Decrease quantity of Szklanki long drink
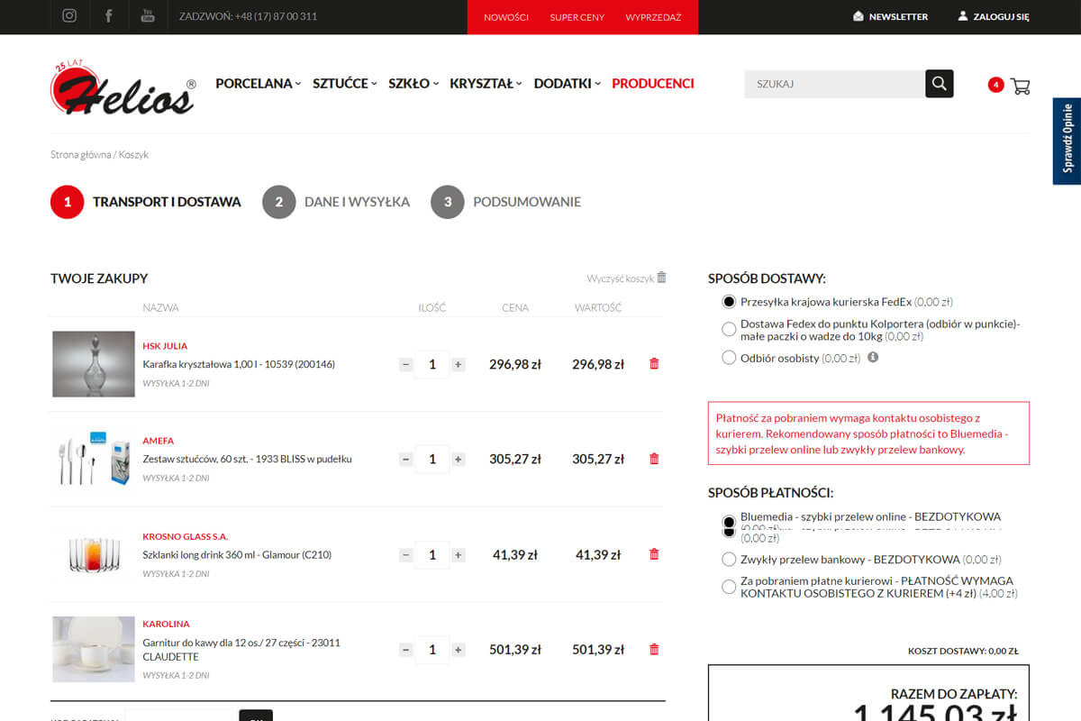The image size is (1081, 721). [x=406, y=554]
